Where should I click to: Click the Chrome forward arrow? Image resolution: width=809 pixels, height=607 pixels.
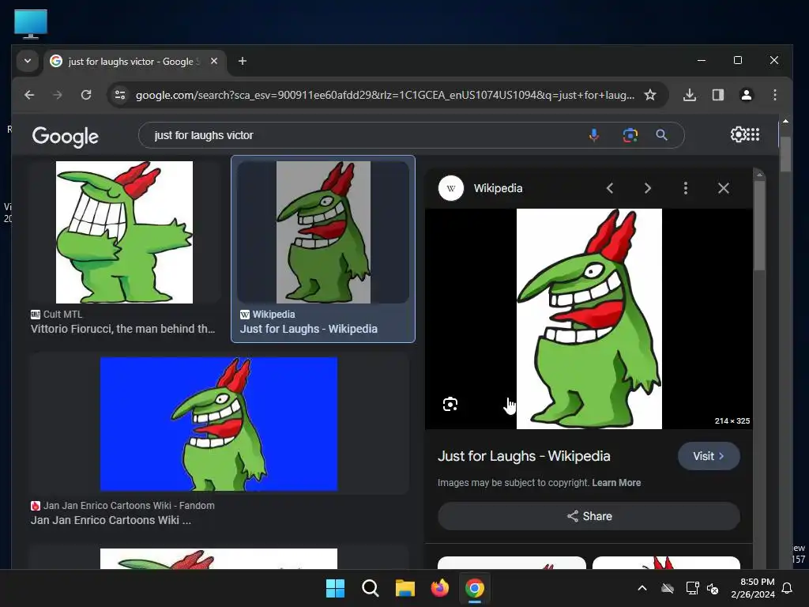(57, 95)
